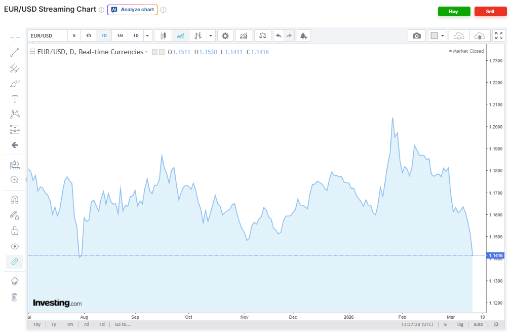Click the zoom in magnifier tool
513x333 pixels.
(x=15, y=180)
